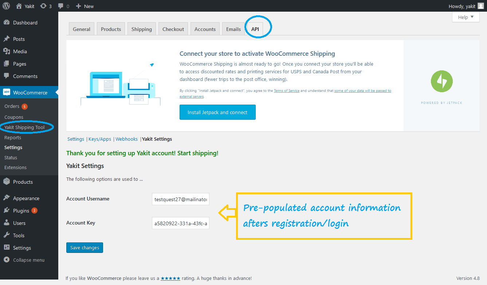
Task: Click the green Jetpack logo
Action: coord(441,81)
